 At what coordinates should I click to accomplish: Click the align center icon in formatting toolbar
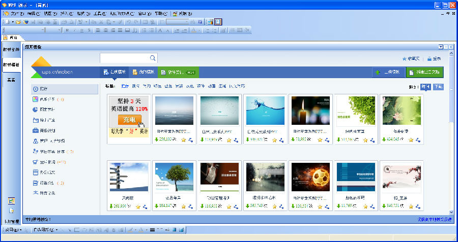pos(105,30)
